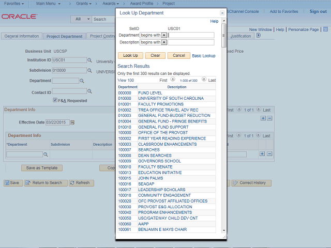Open the Awards breadcrumb menu
Viewport: 331px width, 248px height.
pos(111,4)
